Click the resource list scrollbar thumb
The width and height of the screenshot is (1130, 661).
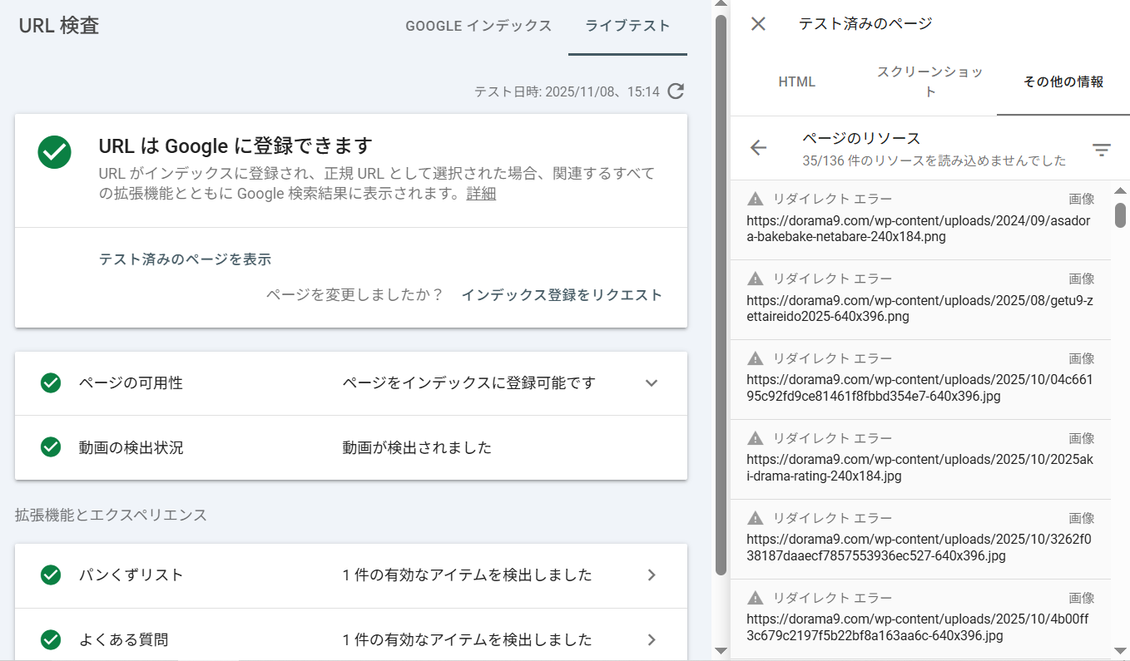point(1120,215)
